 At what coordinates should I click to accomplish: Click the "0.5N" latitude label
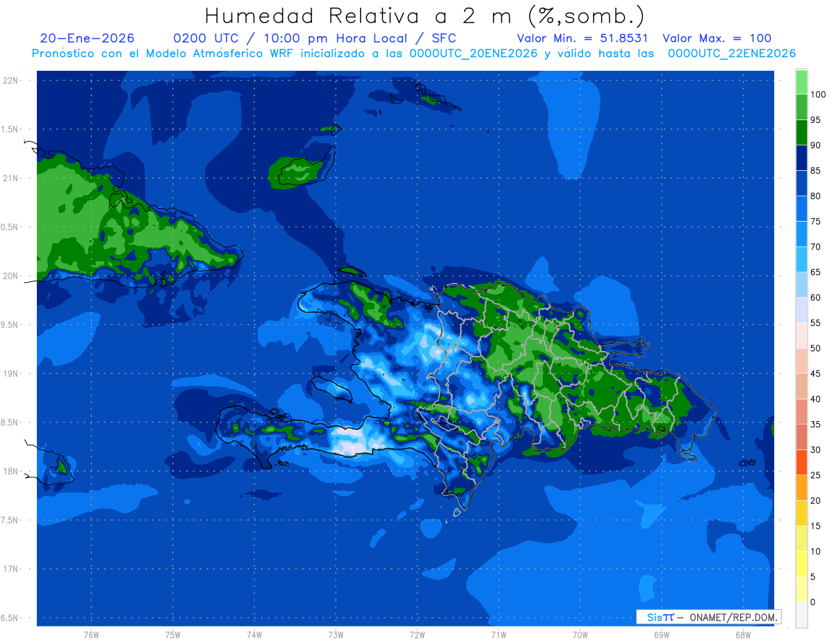coord(10,227)
